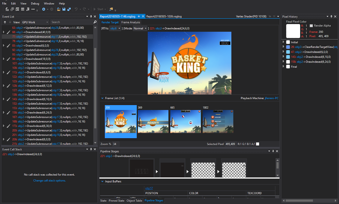Viewport: 339px width, 204px height.
Task: Open the Debug menu
Action: coord(35,4)
